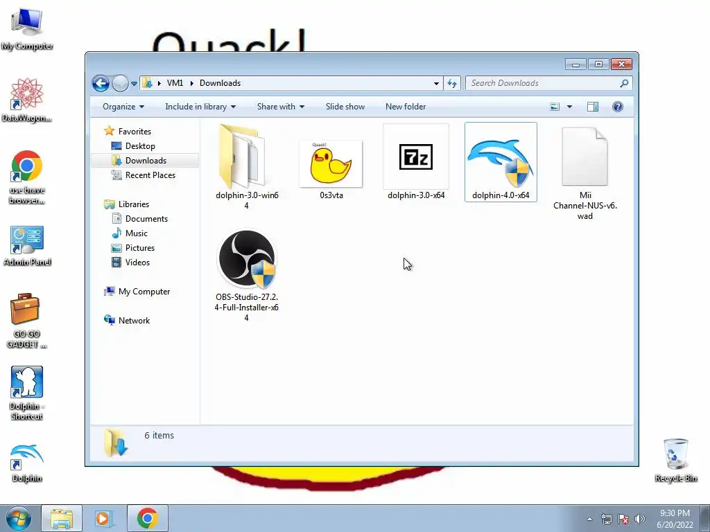Click into the Search Downloads field
This screenshot has width=710, height=532.
click(x=544, y=83)
